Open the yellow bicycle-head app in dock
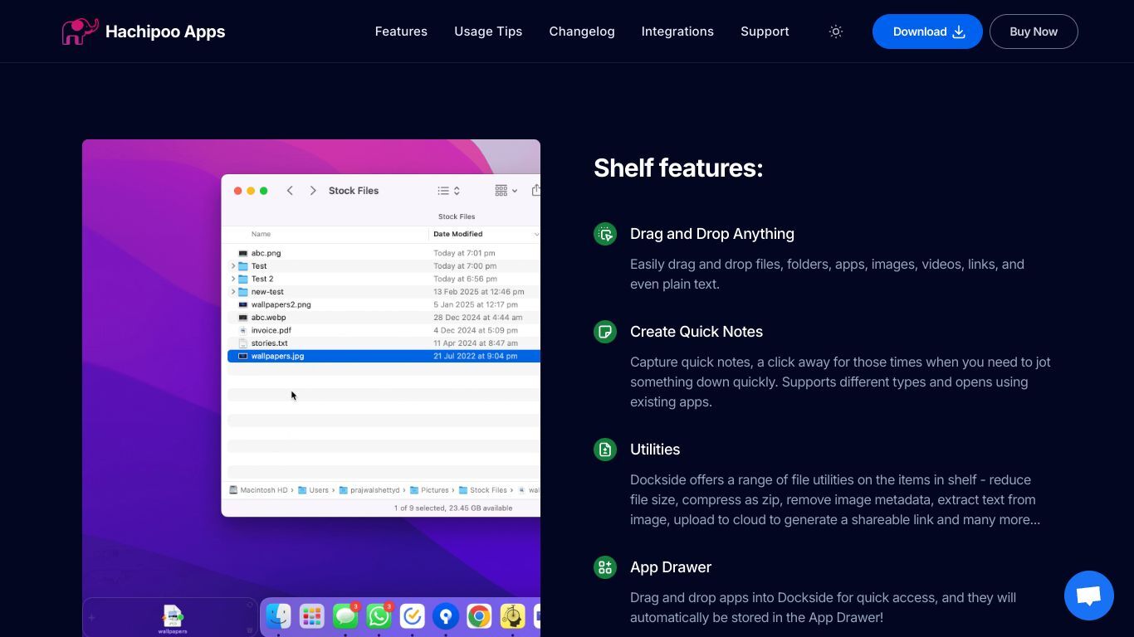The height and width of the screenshot is (637, 1134). (512, 616)
